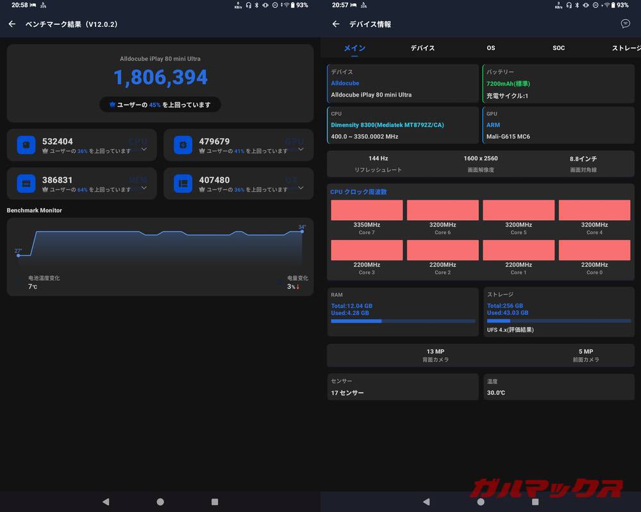Viewport: 641px width, 512px height.
Task: Expand the CPU score 532404 details
Action: tap(144, 149)
